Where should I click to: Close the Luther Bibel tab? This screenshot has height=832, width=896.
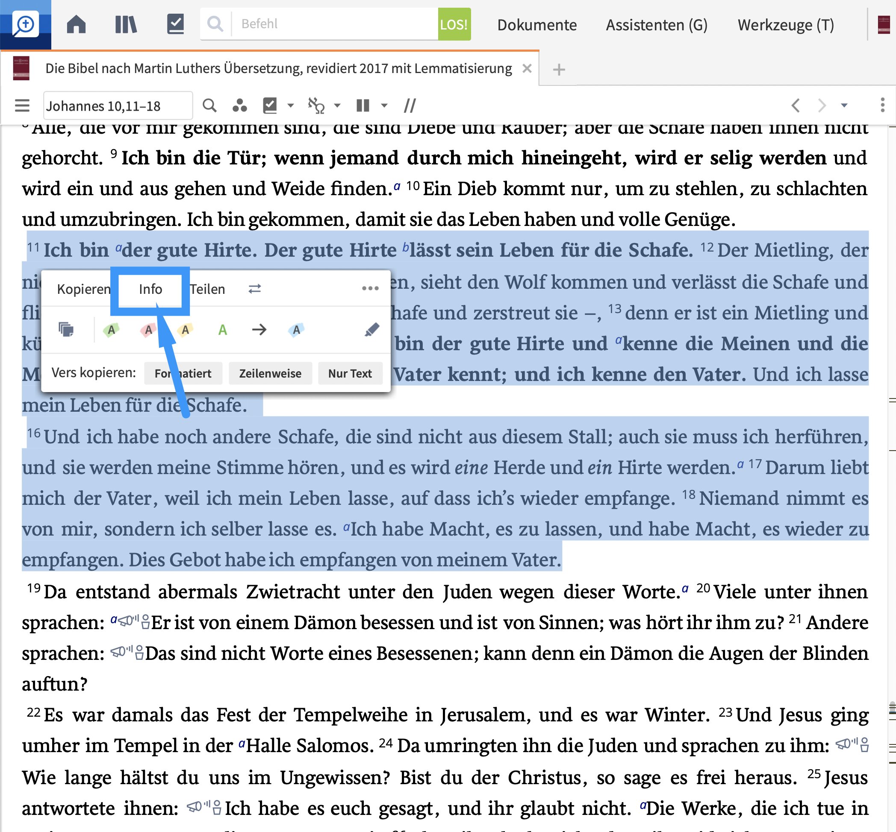(x=526, y=68)
